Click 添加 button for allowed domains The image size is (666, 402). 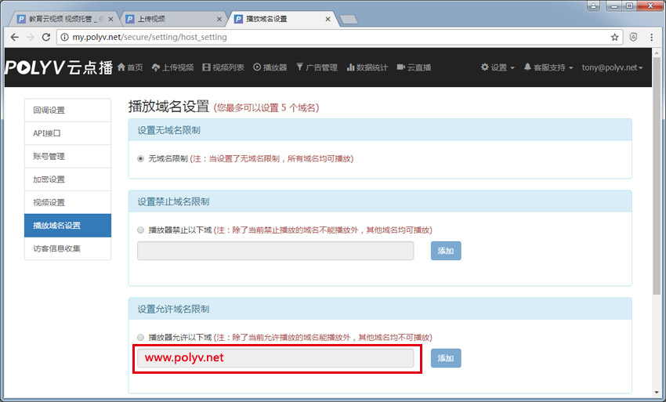(446, 358)
